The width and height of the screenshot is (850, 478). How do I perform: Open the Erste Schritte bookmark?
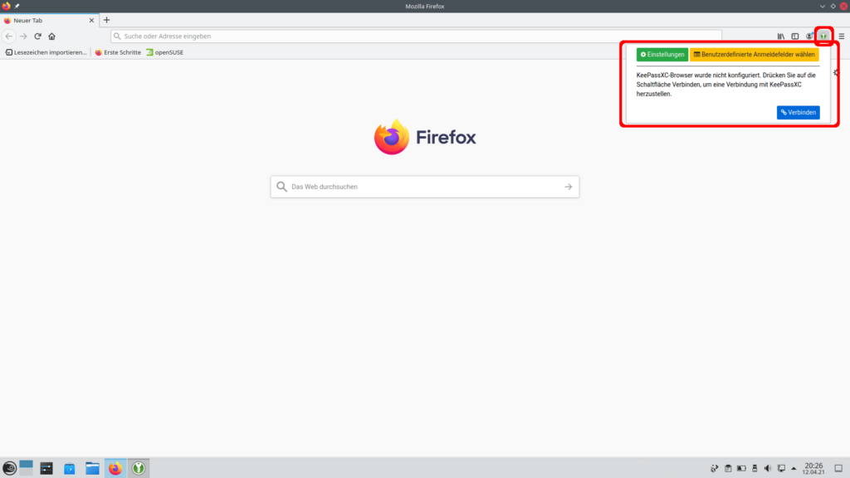click(x=118, y=52)
